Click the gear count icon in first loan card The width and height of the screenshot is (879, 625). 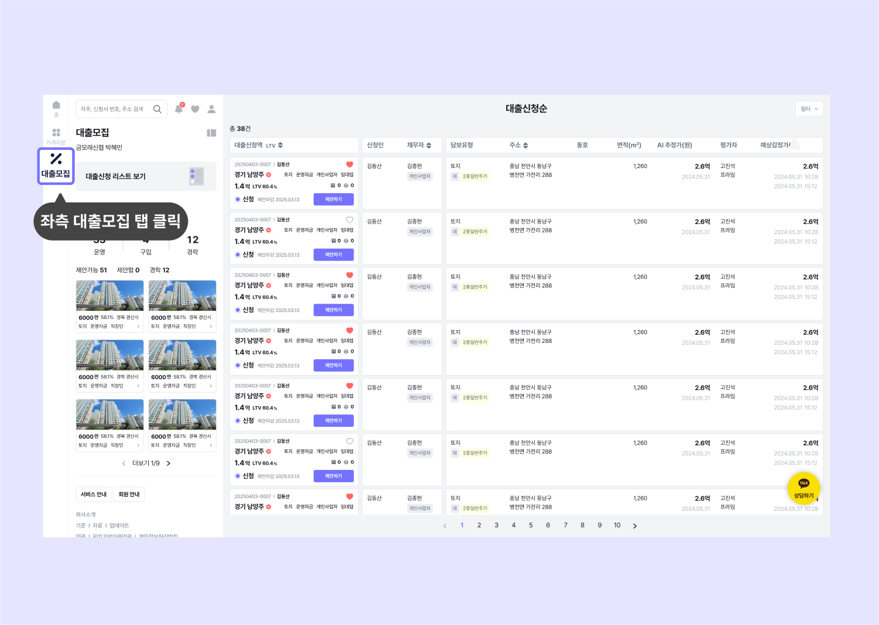[346, 186]
